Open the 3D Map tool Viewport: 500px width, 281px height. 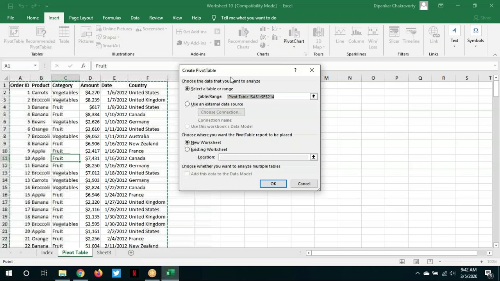pos(318,37)
